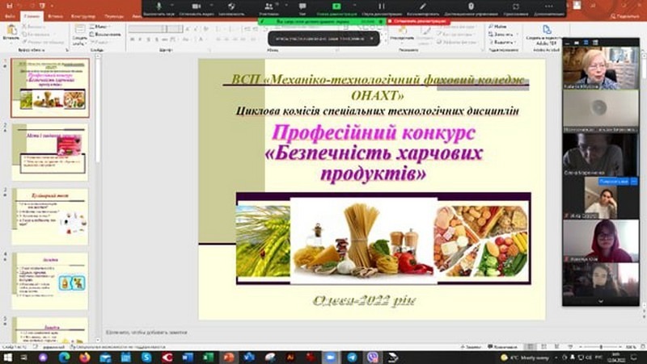This screenshot has height=364, width=647.
Task: Open Zoom Remote Control mouse icon
Action: (471, 6)
